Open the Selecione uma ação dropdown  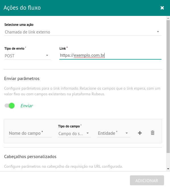[x=83, y=32]
